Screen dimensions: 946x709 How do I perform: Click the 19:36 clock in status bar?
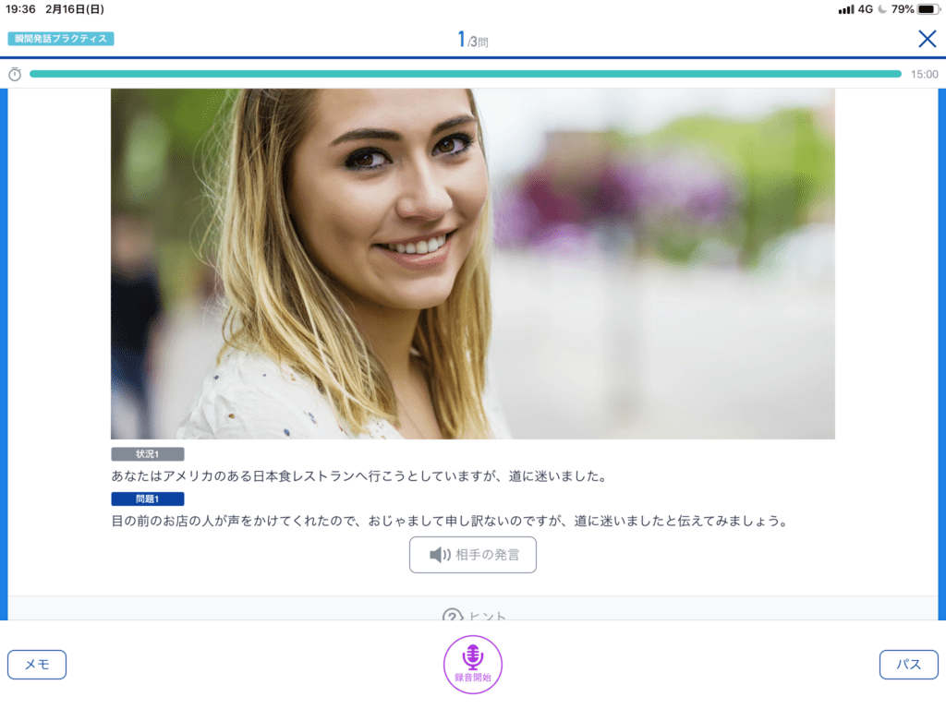20,9
